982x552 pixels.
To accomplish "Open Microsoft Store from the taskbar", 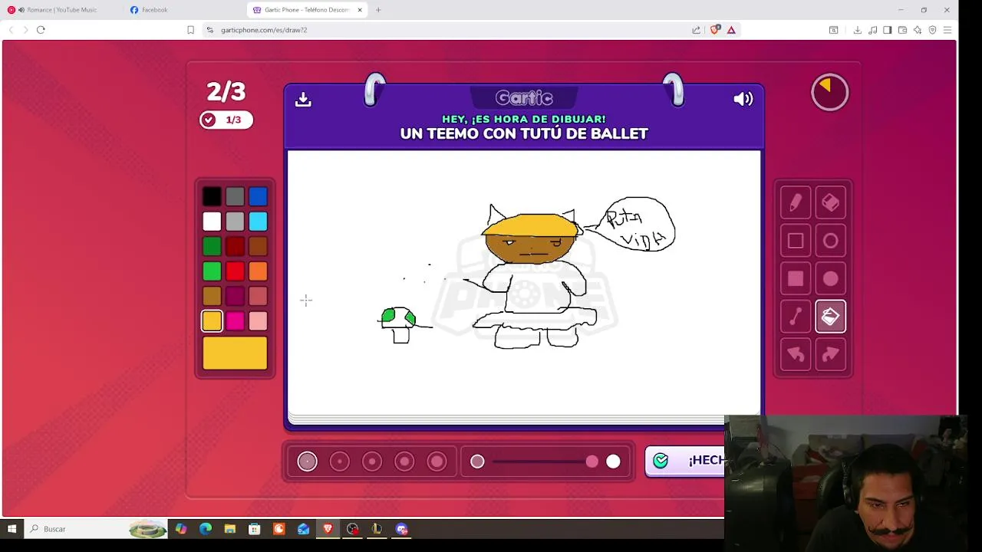I will click(x=255, y=529).
